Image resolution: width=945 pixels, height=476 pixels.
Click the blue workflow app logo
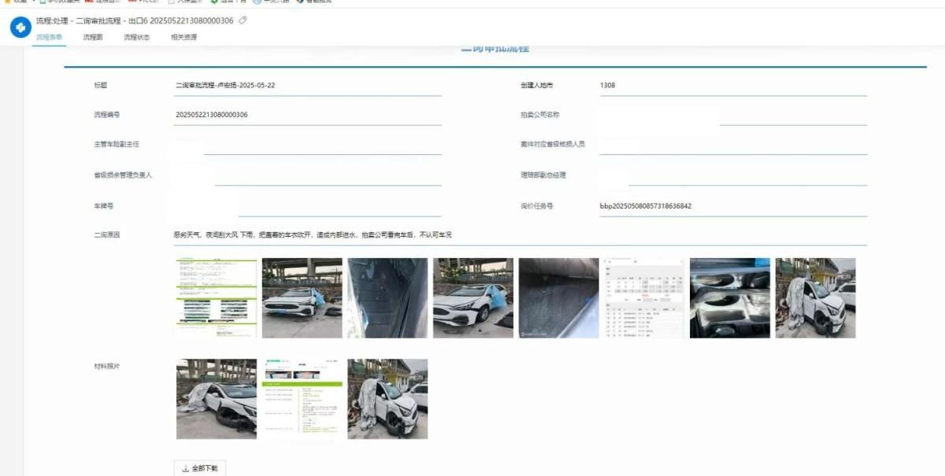[x=19, y=27]
